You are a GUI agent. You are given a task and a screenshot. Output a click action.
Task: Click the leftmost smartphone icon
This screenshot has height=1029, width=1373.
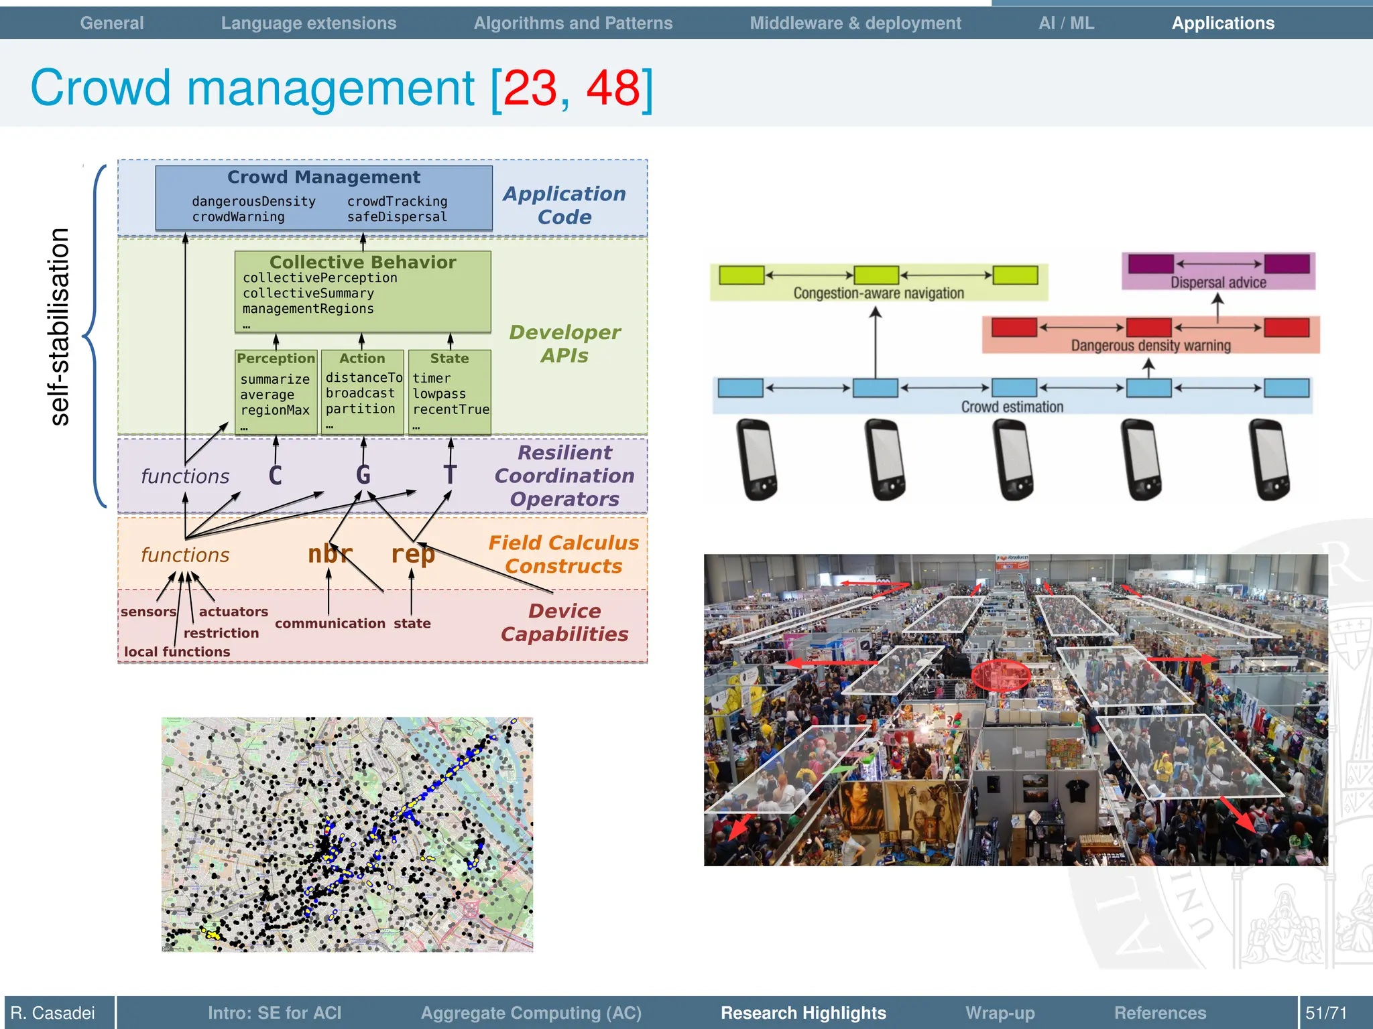(757, 460)
